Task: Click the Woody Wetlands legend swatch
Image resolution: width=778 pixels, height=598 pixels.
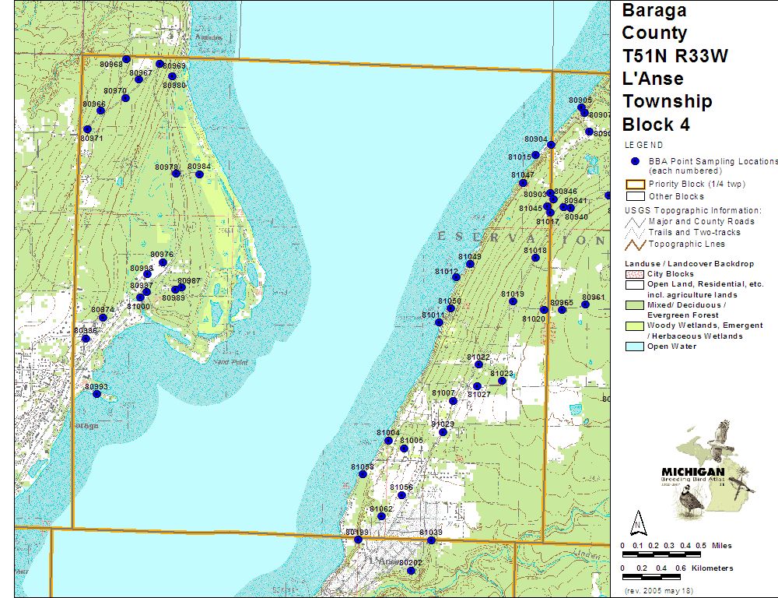Action: click(636, 325)
